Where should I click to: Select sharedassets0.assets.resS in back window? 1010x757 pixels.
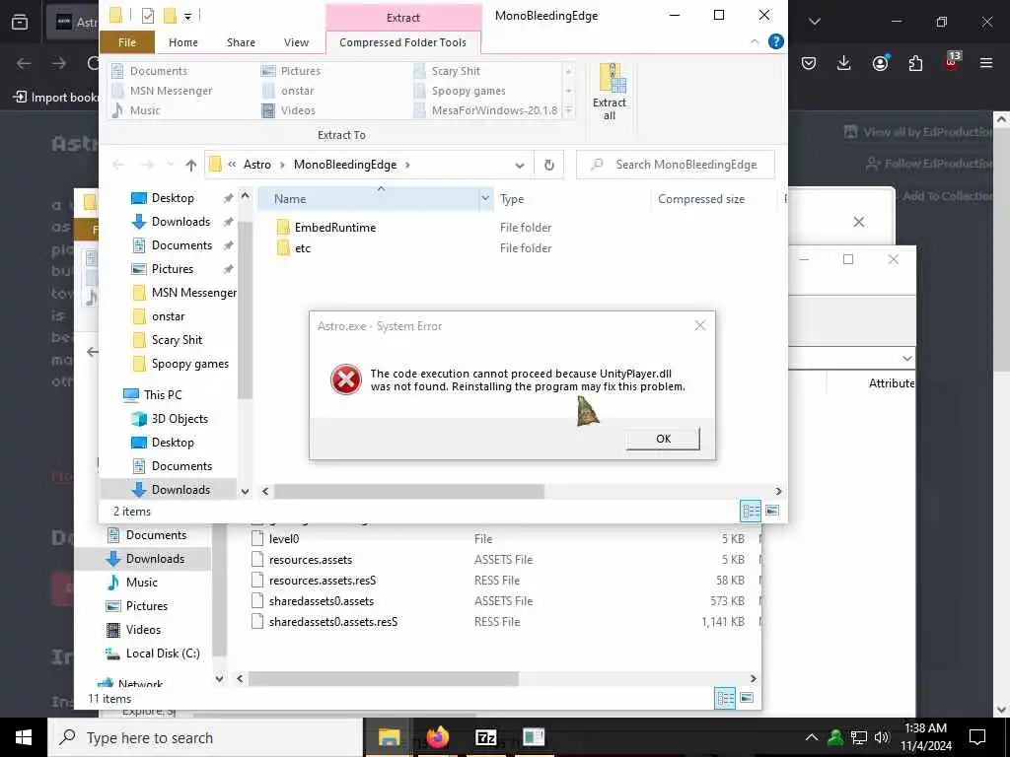point(333,622)
